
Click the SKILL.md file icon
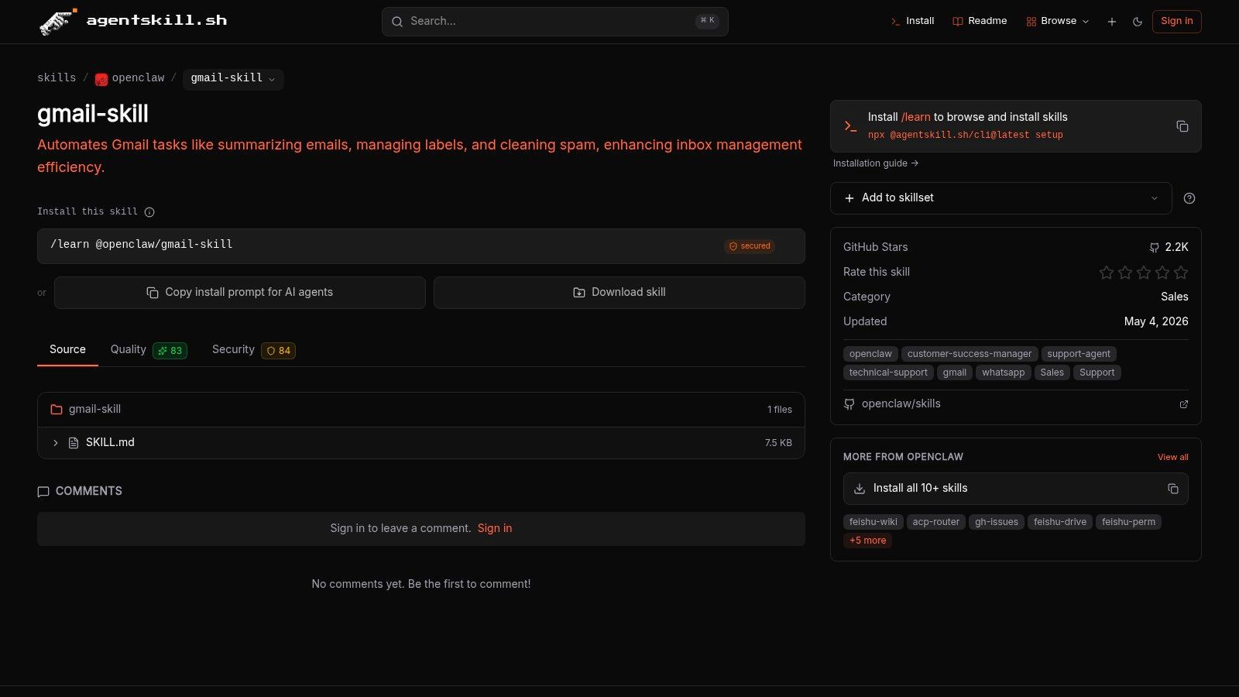point(74,443)
